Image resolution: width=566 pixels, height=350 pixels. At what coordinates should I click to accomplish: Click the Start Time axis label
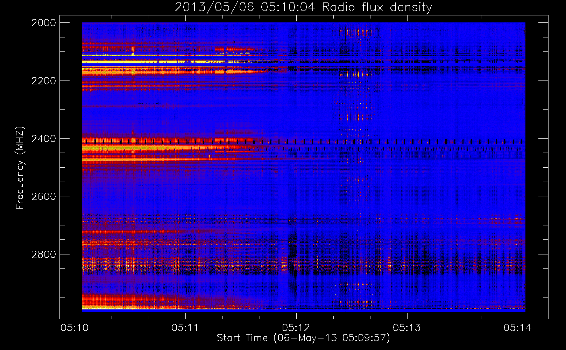pyautogui.click(x=303, y=338)
